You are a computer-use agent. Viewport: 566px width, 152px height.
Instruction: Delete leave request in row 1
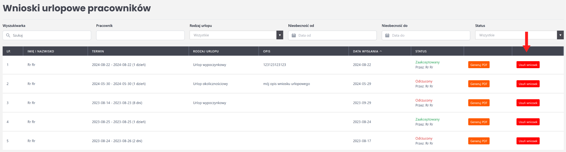click(x=528, y=65)
